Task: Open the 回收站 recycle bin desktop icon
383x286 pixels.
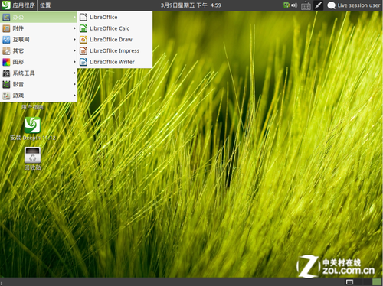Action: (32, 158)
